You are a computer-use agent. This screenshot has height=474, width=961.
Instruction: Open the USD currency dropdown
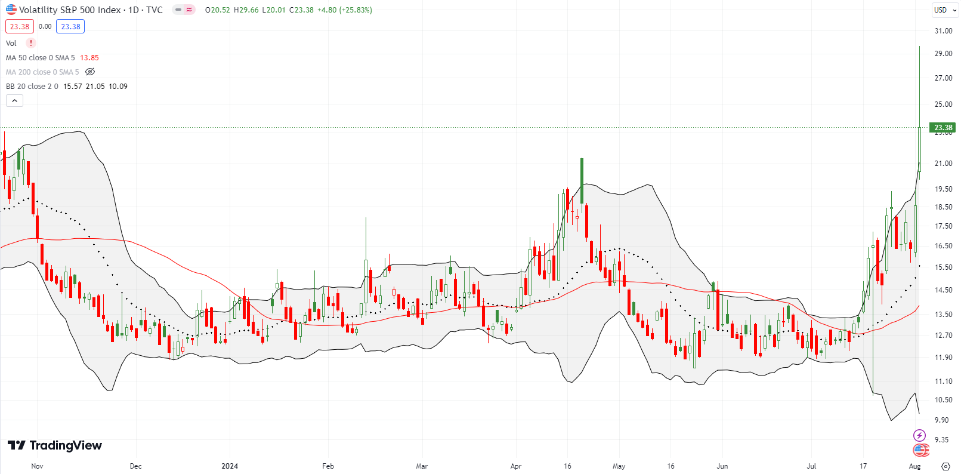pos(945,10)
